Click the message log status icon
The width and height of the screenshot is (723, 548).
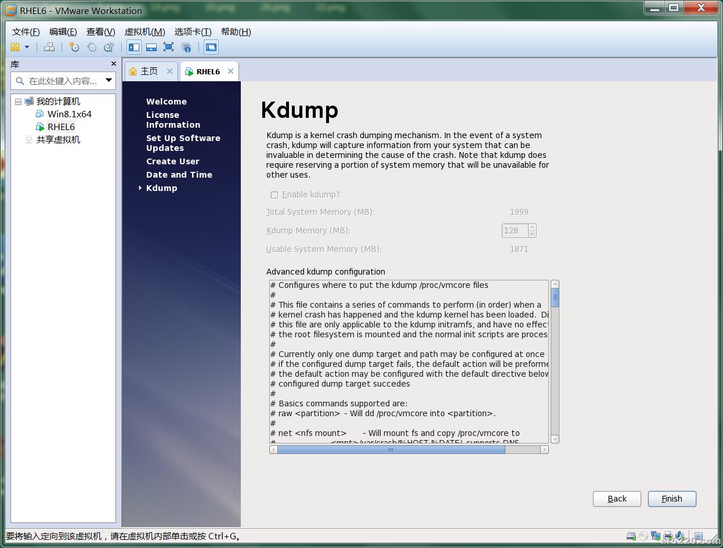pyautogui.click(x=699, y=536)
